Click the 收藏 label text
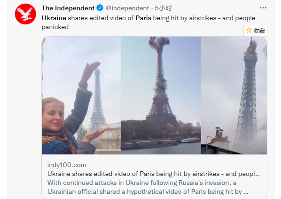The height and width of the screenshot is (199, 281). click(259, 31)
